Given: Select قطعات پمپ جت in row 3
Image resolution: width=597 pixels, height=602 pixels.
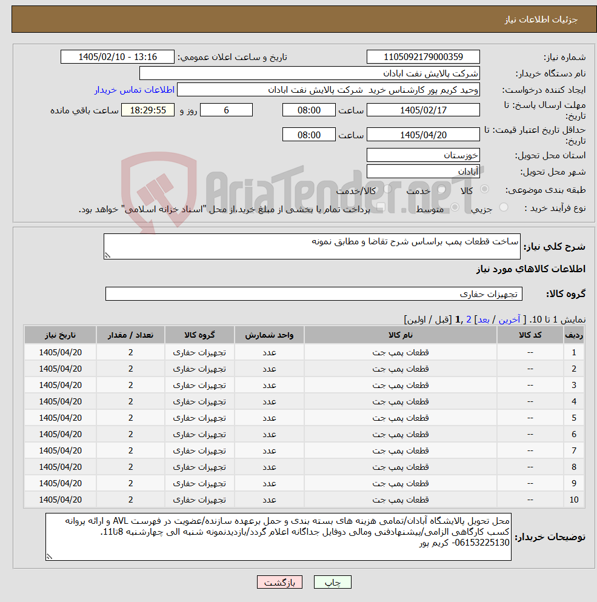Looking at the screenshot, I should 401,385.
